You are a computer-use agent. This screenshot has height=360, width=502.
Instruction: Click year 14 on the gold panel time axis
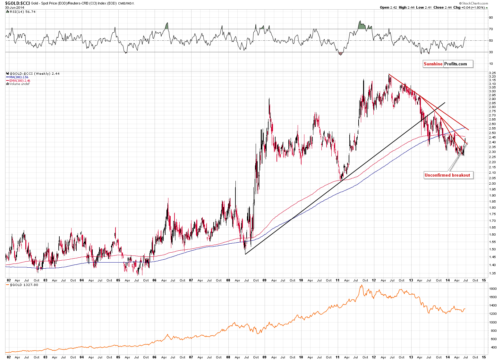tap(448, 357)
